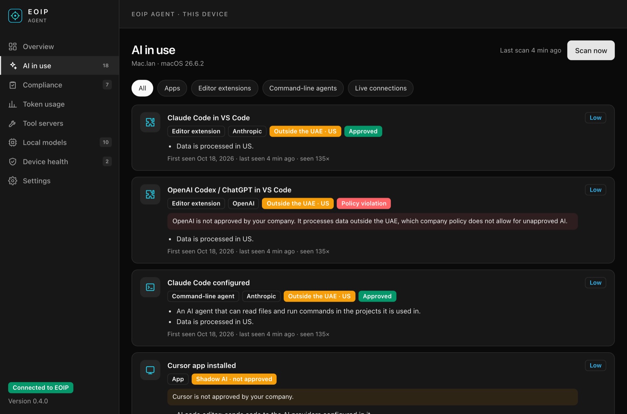
Task: Click the OpenAI is not approved warning message
Action: coord(372,221)
